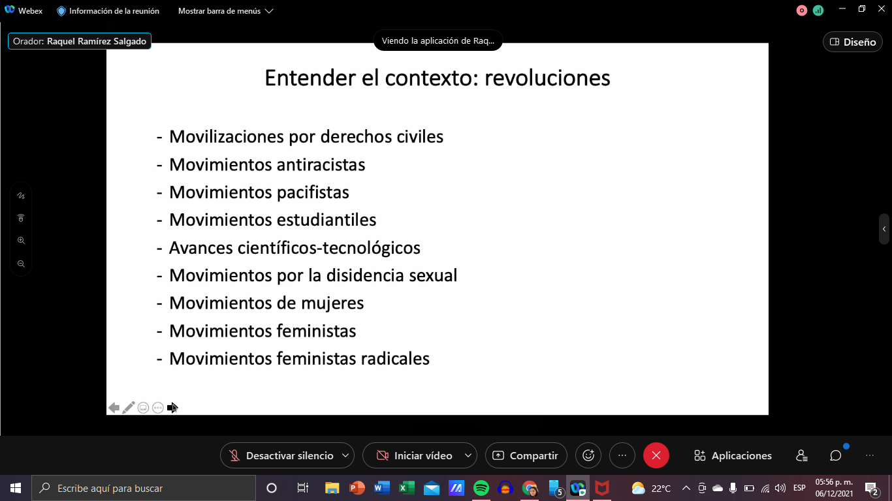
Task: Open the Diseño layout options
Action: pos(853,42)
